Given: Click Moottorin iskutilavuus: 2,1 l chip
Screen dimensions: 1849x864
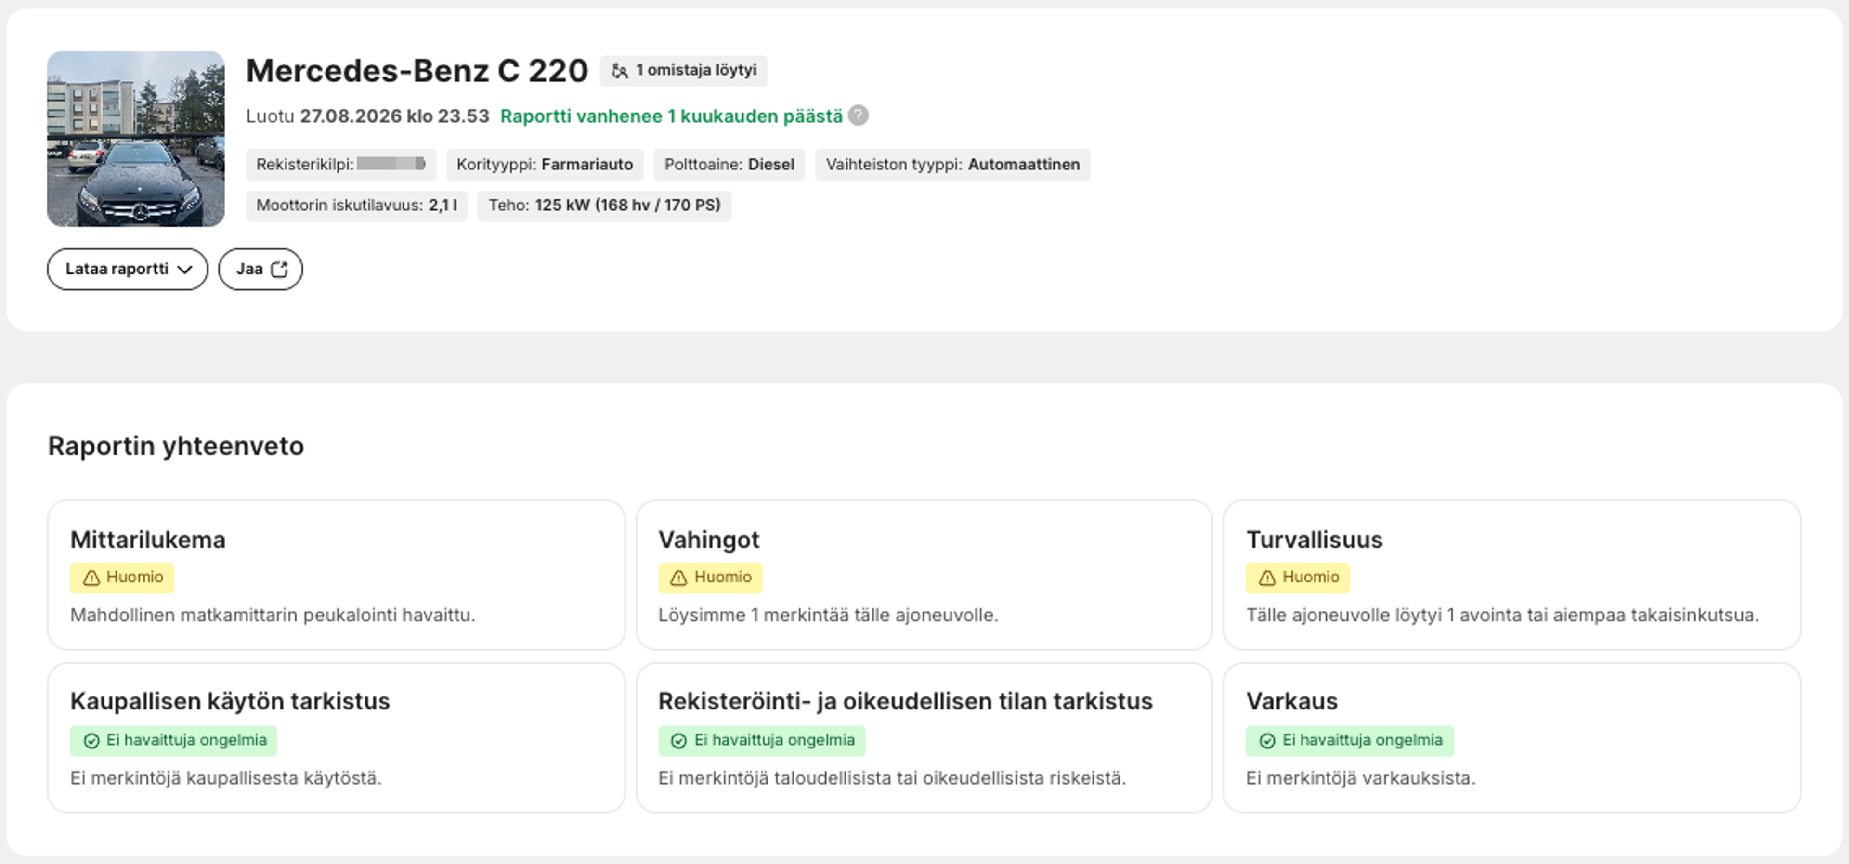Looking at the screenshot, I should [357, 205].
